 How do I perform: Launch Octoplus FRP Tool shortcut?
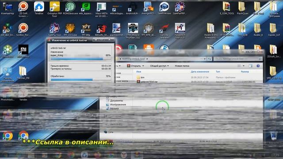click(x=54, y=9)
